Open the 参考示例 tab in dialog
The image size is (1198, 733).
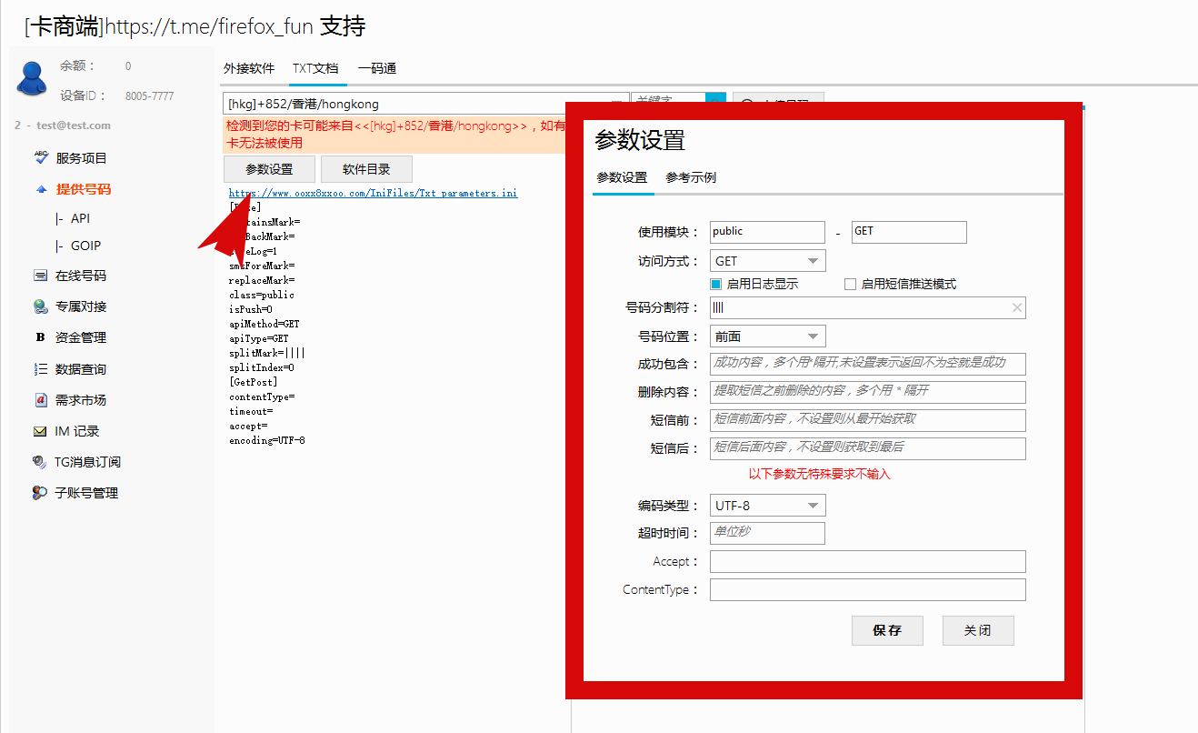pyautogui.click(x=691, y=177)
